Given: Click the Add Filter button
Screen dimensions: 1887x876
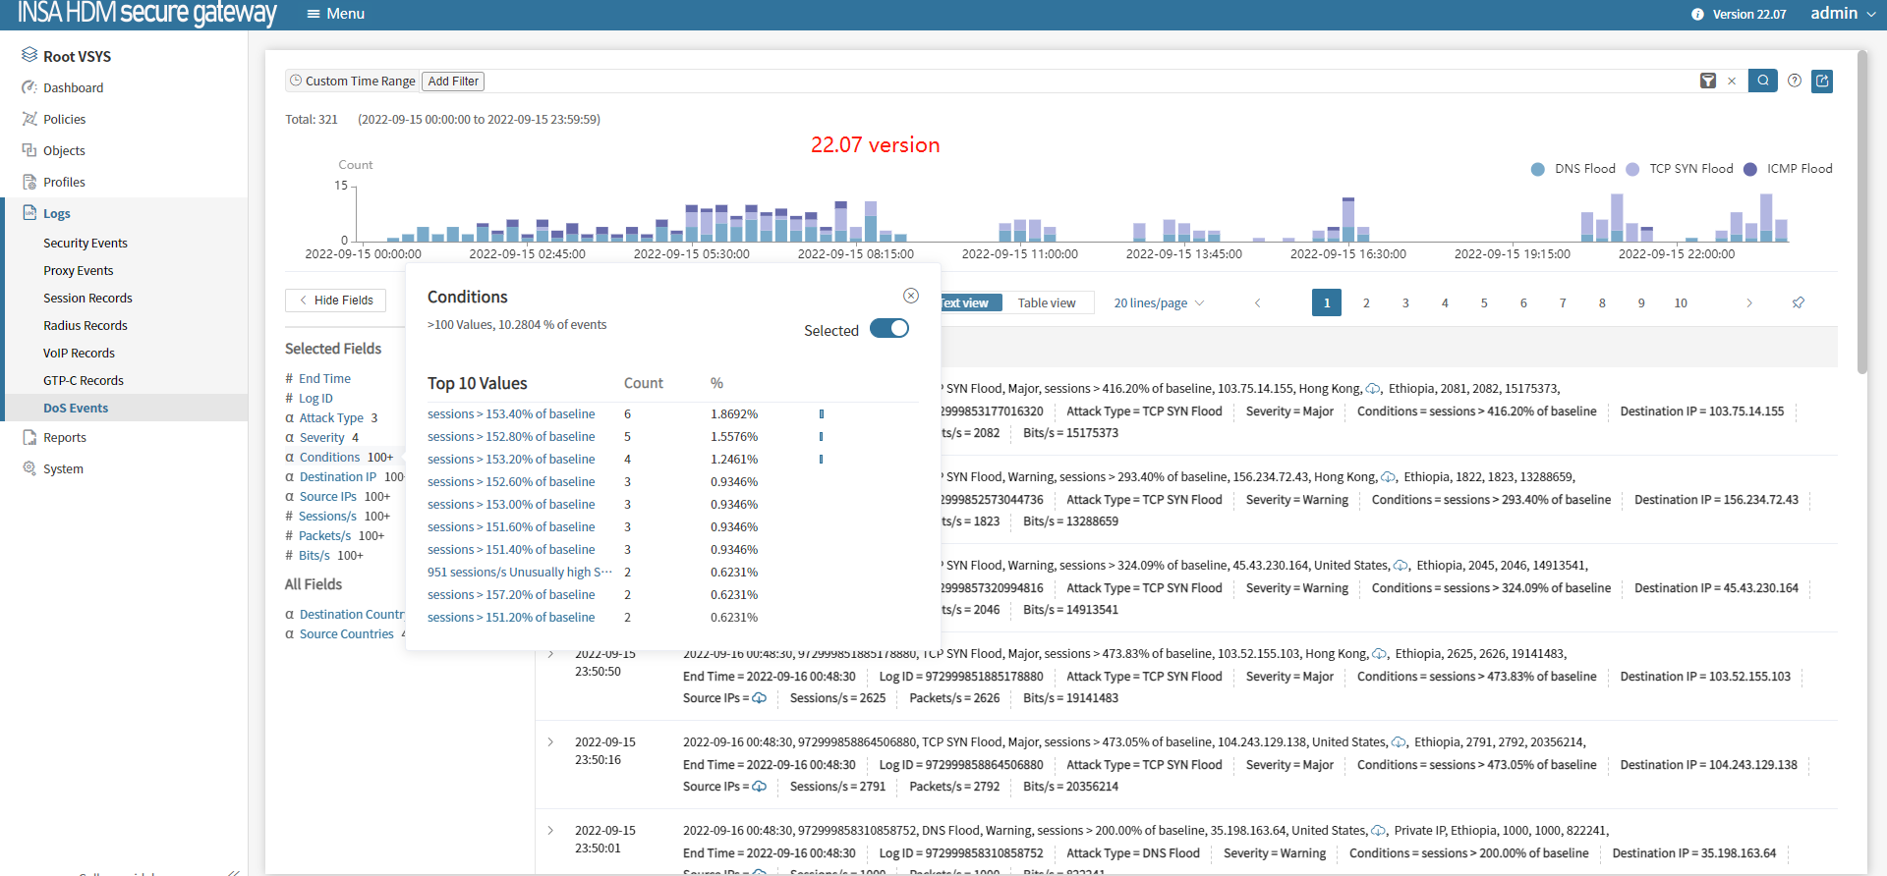Looking at the screenshot, I should pos(453,82).
